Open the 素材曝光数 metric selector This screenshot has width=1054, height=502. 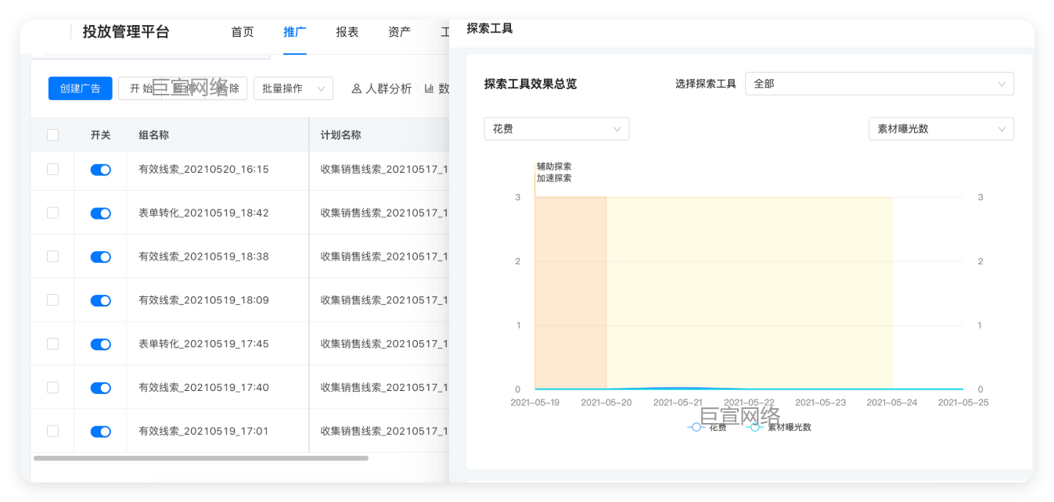pyautogui.click(x=941, y=128)
